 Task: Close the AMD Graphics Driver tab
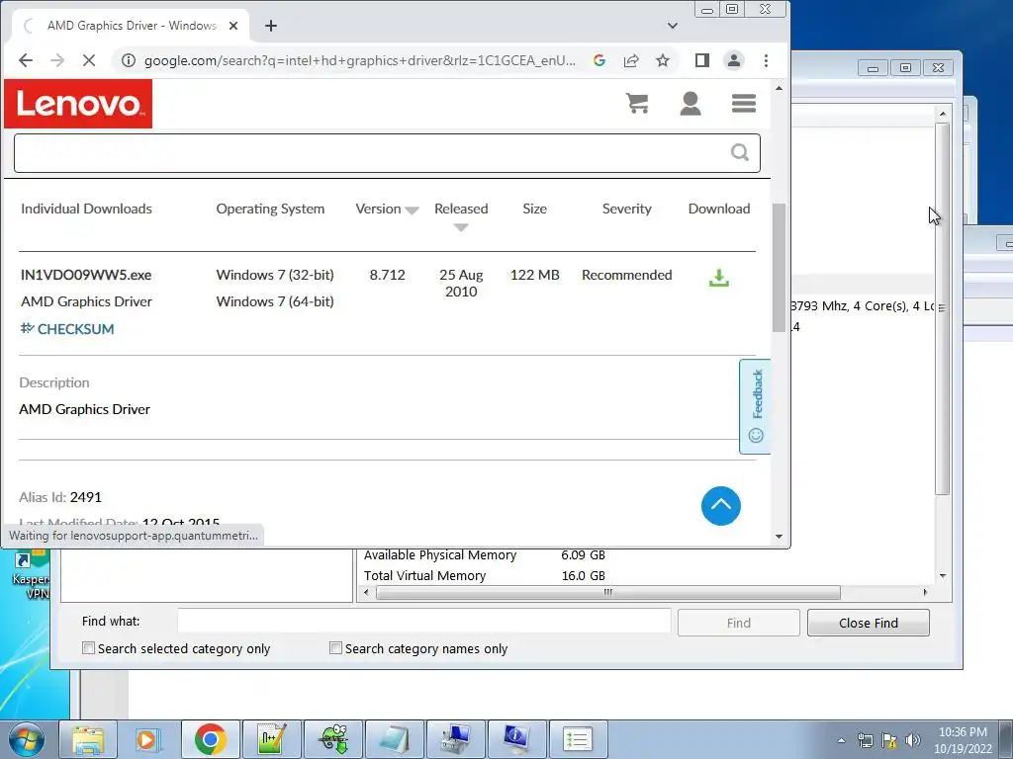233,26
